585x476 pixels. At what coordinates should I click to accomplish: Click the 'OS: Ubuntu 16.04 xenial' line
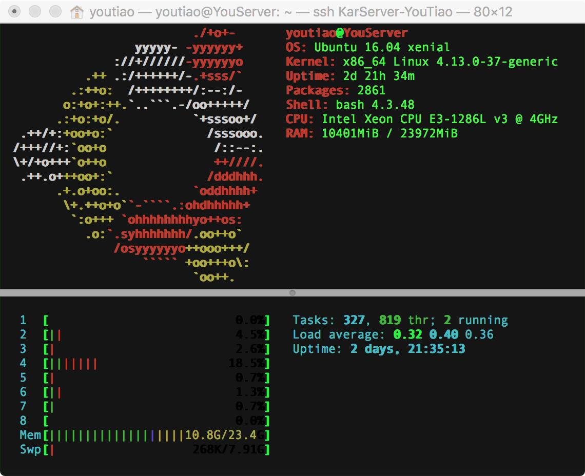click(368, 47)
